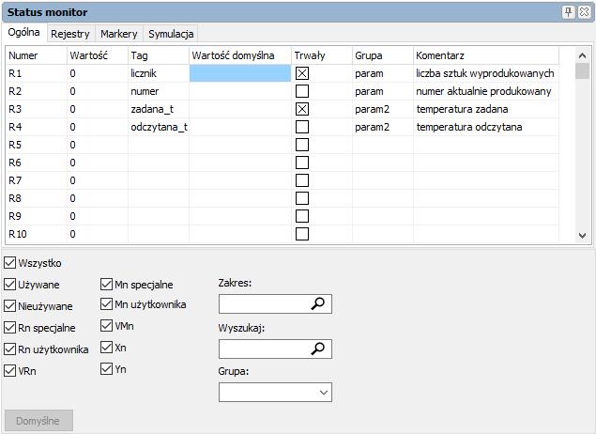Open the Grupa dropdown list
596x434 pixels.
pyautogui.click(x=275, y=393)
